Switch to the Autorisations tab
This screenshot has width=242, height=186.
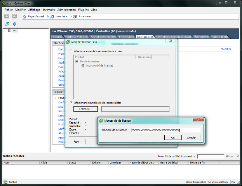point(219,37)
